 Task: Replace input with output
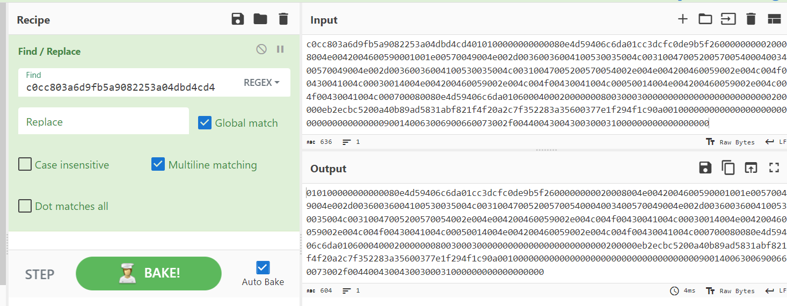click(750, 167)
